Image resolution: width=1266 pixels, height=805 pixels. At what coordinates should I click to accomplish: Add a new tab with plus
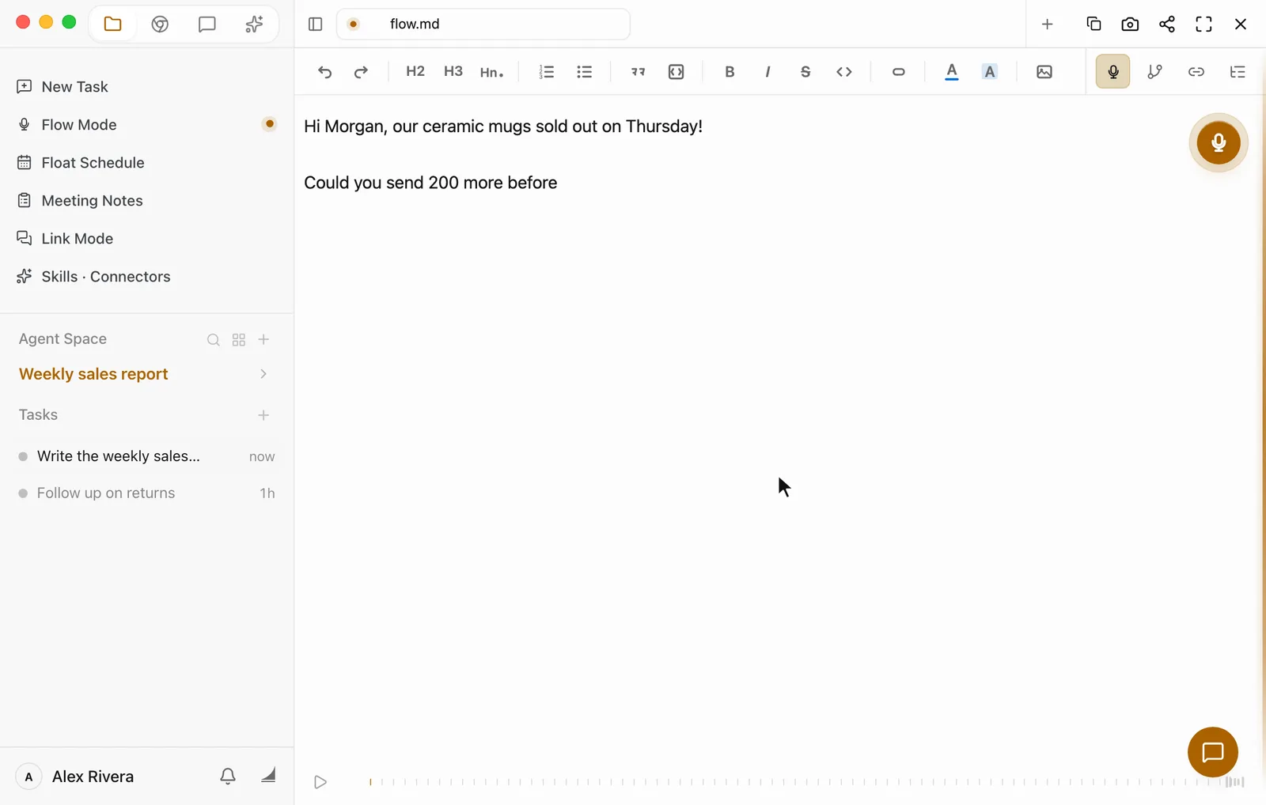coord(1048,24)
